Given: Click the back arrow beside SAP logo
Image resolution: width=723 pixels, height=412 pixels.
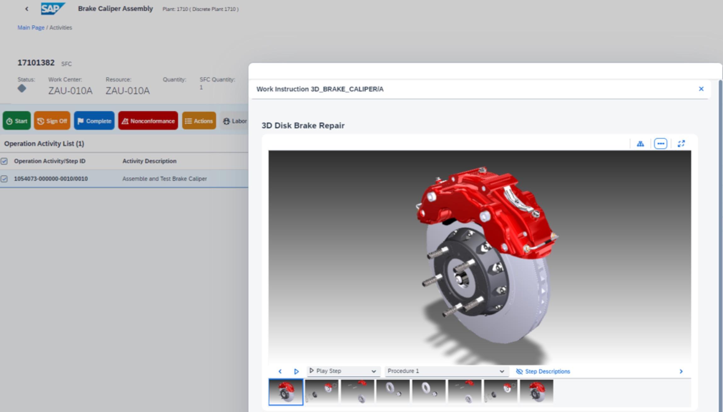Looking at the screenshot, I should (27, 9).
